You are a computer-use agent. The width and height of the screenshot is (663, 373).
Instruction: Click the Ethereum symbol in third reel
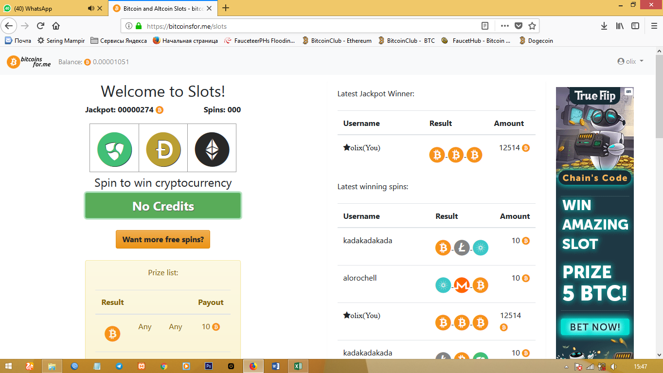tap(212, 149)
